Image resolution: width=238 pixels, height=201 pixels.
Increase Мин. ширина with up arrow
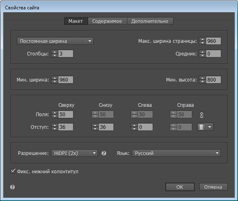pos(55,78)
